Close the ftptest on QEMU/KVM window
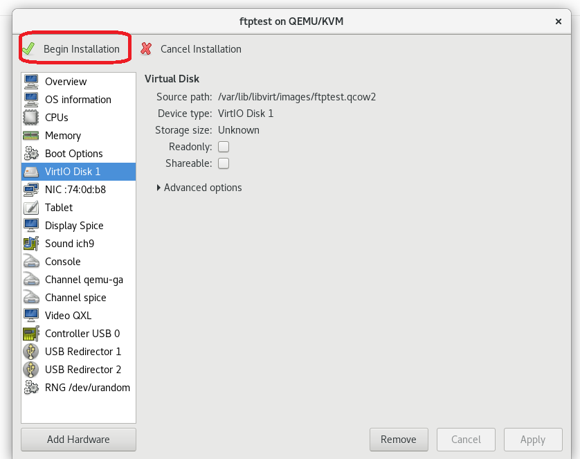Viewport: 580px width, 459px height. (558, 21)
